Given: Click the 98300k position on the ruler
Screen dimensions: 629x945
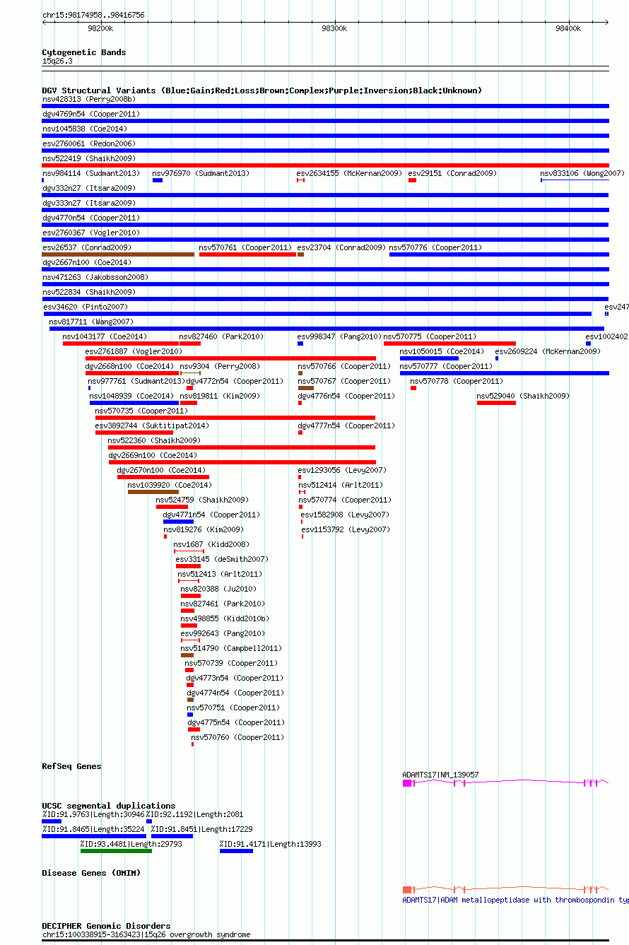Looking at the screenshot, I should (336, 28).
